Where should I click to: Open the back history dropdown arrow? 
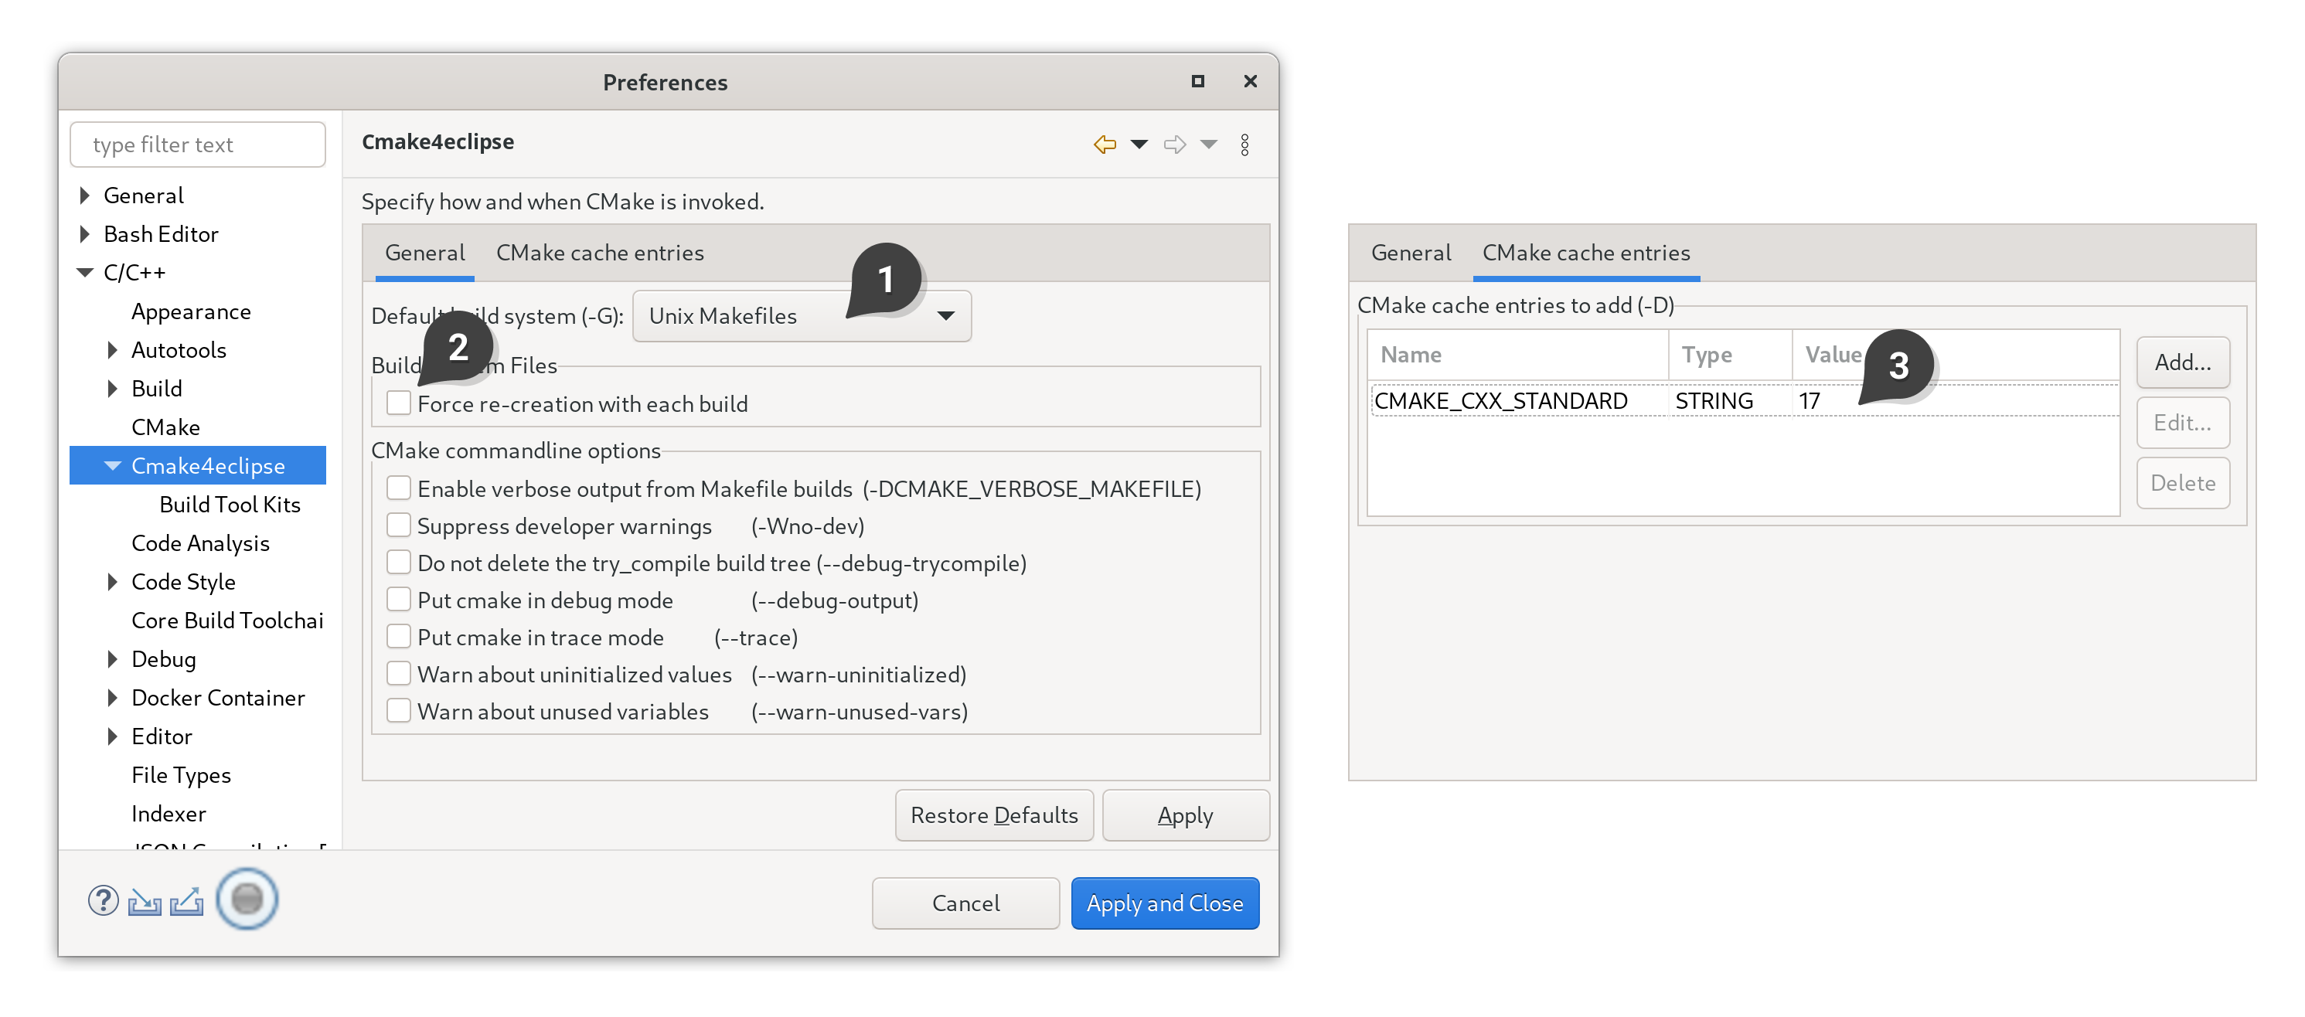(x=1139, y=144)
